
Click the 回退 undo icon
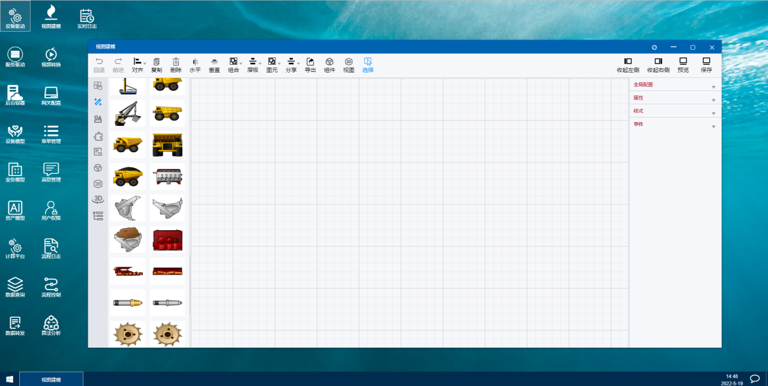tap(99, 61)
